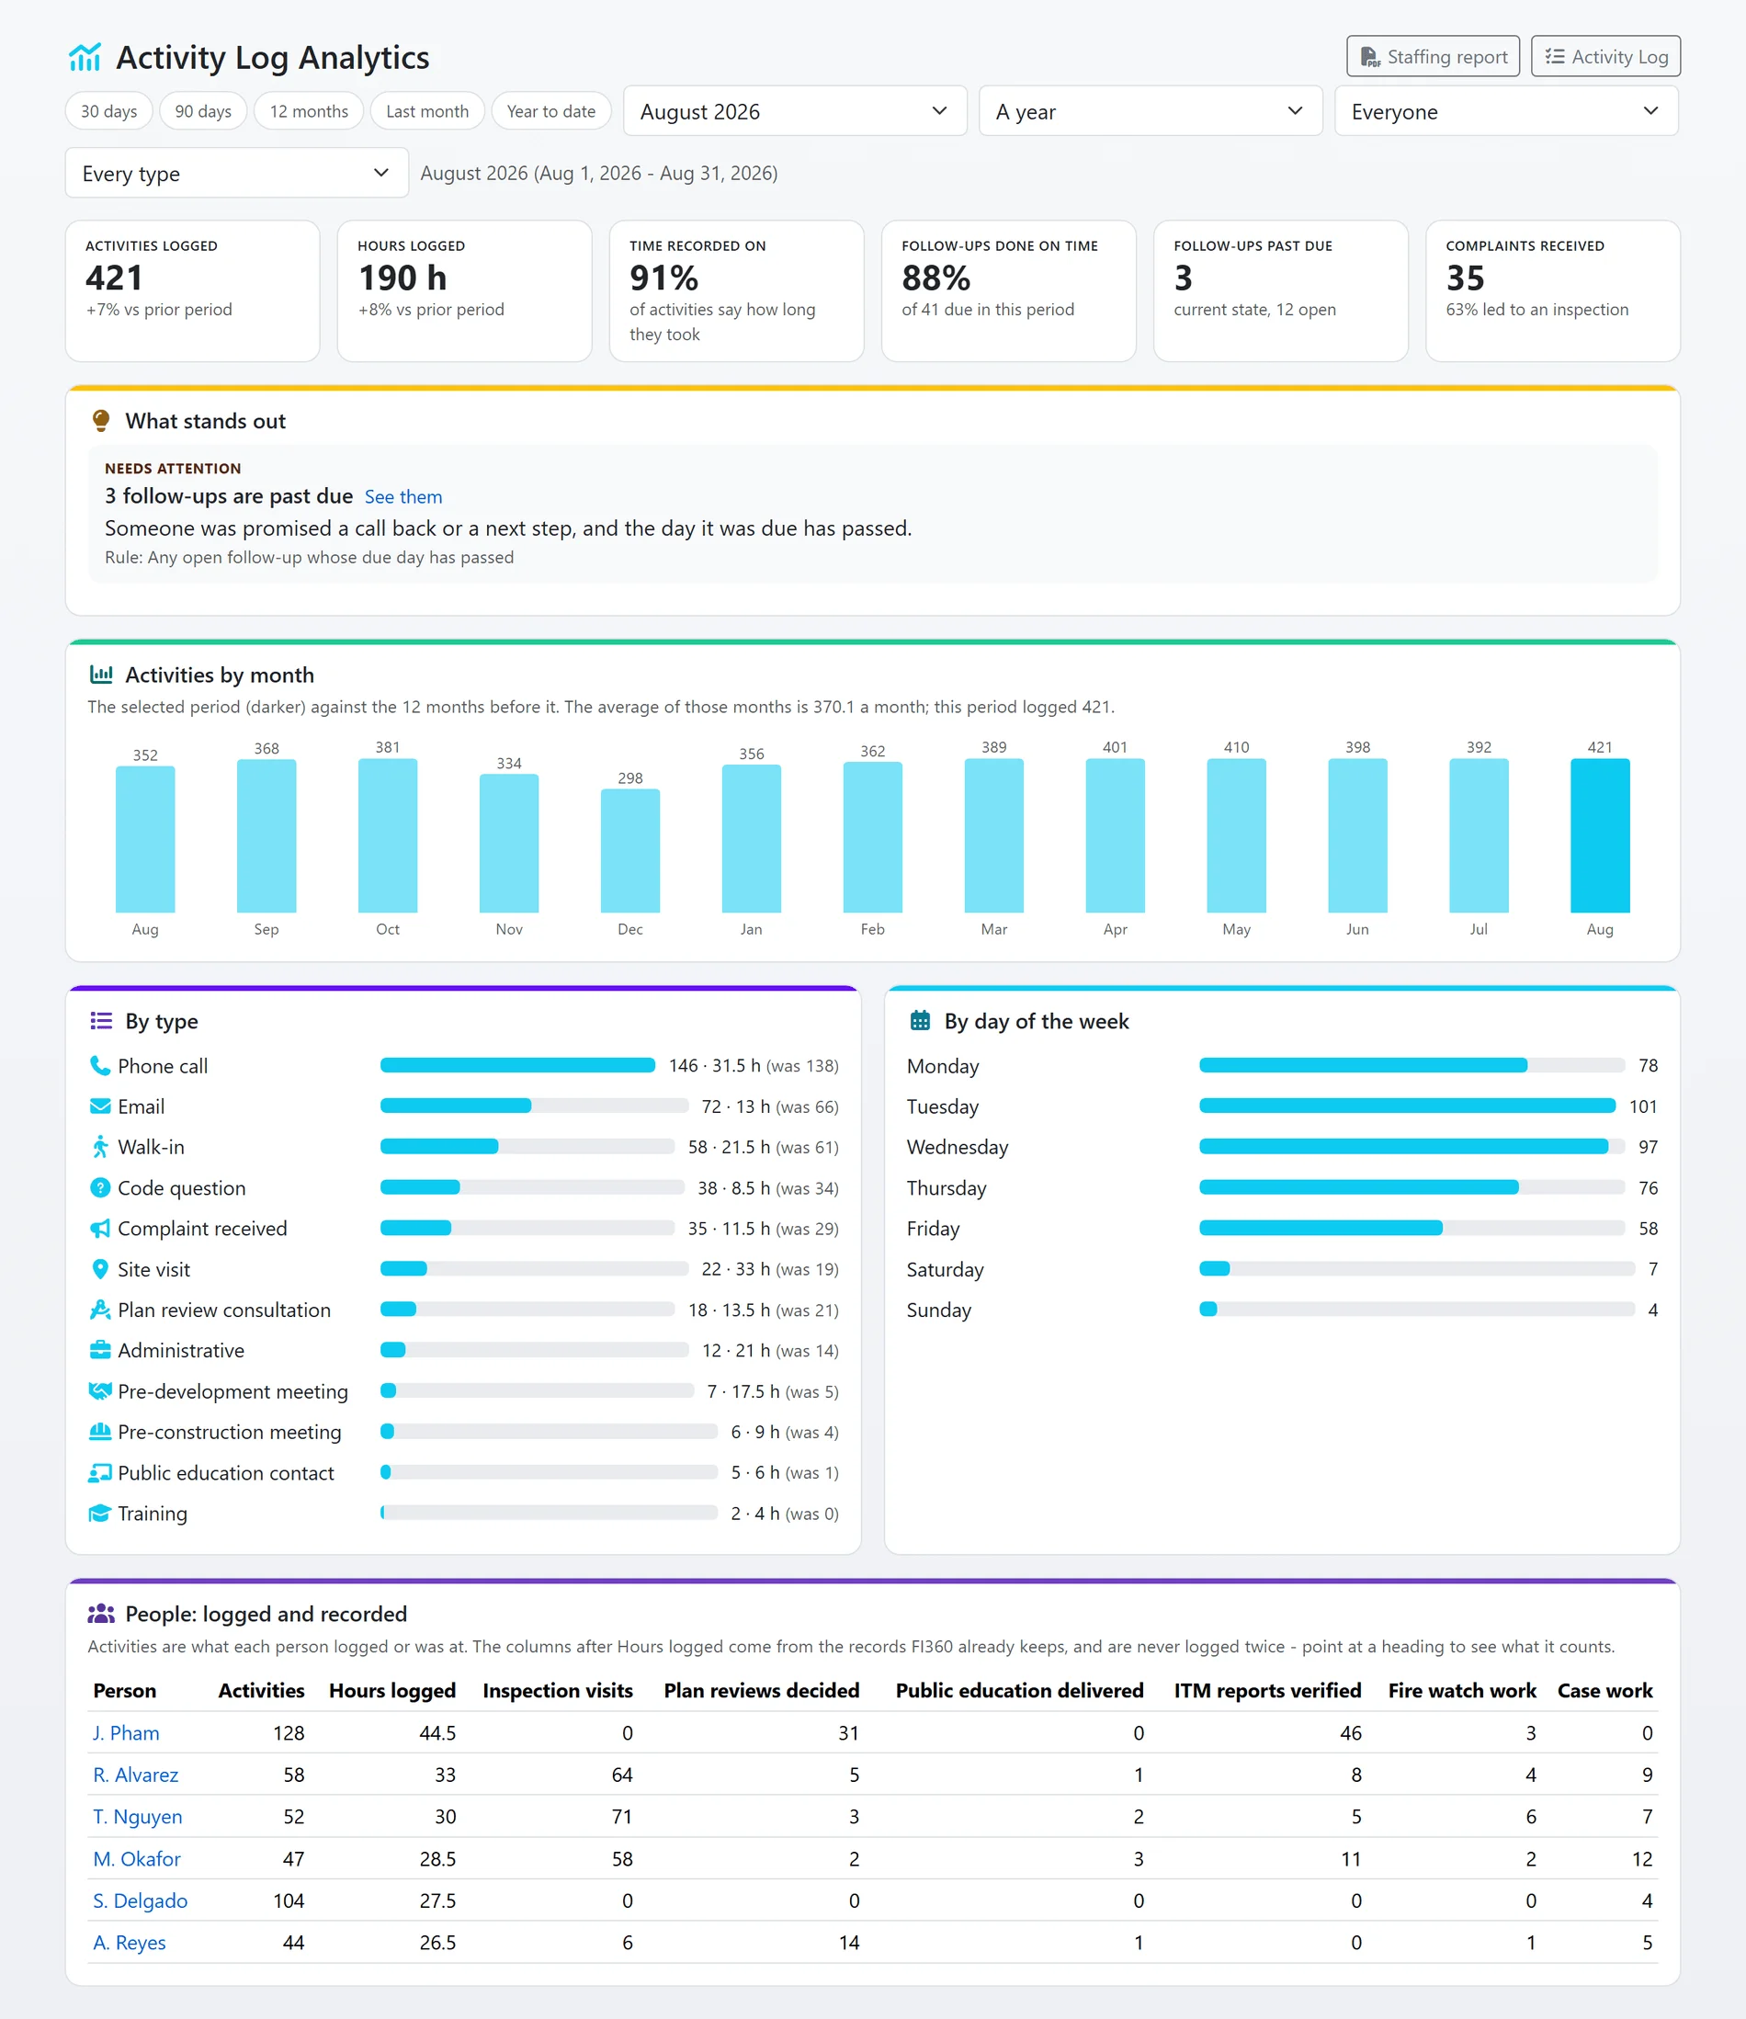Select the 12 months range preset
1746x2019 pixels.
309,111
